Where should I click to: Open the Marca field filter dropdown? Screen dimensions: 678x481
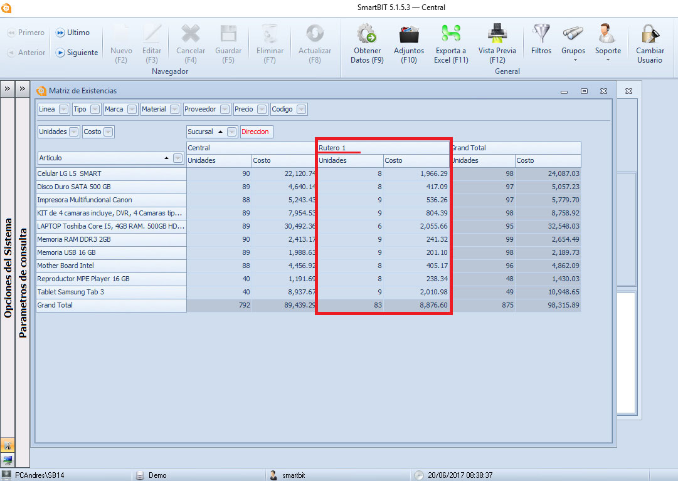pos(132,109)
